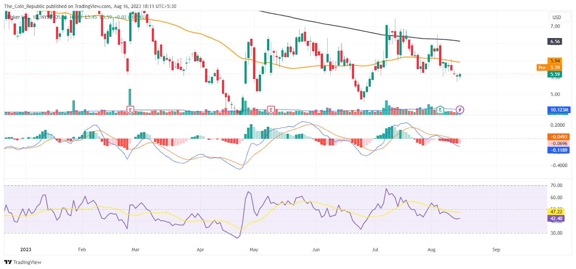This screenshot has width=576, height=269.
Task: Click the Fisker Inc. symbol title
Action: click(18, 17)
